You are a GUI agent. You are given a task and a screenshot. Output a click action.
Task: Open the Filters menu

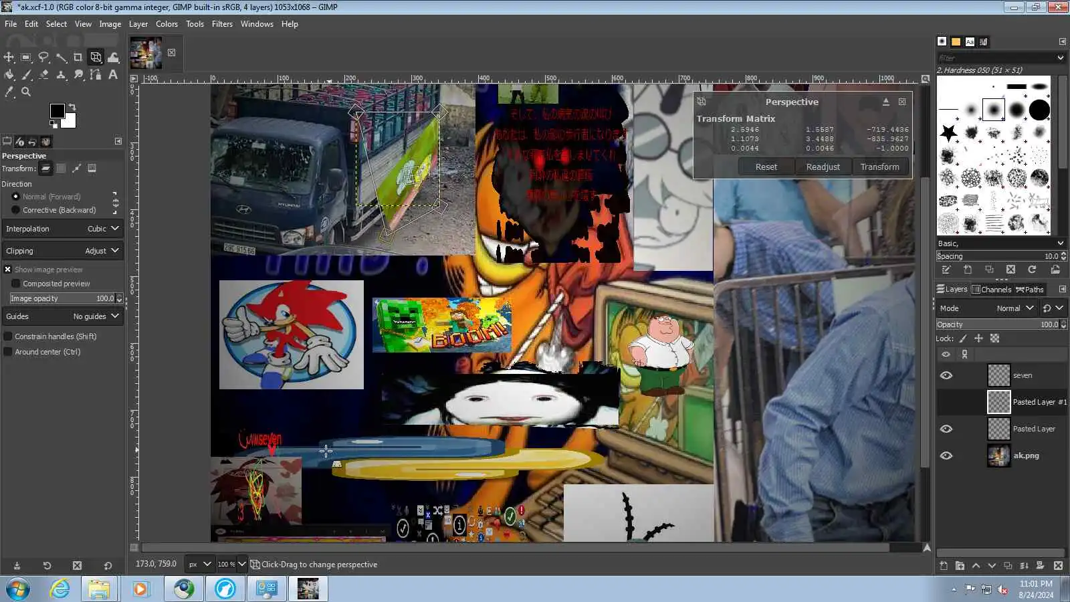(222, 24)
